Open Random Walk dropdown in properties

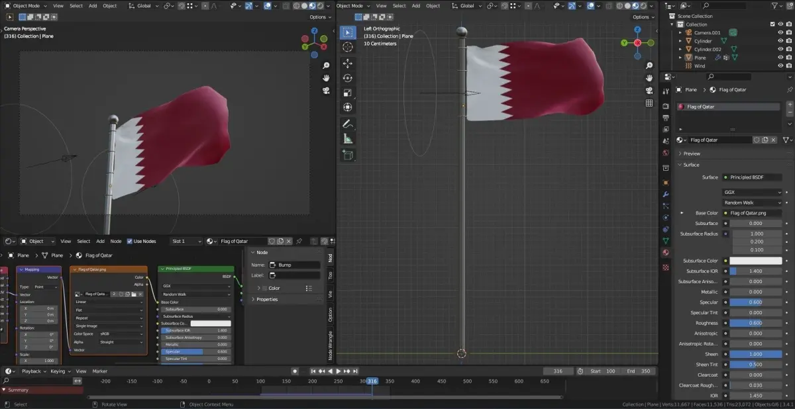753,203
